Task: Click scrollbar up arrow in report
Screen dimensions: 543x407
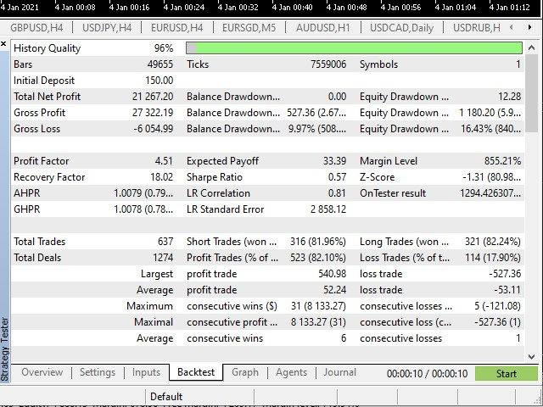Action: pyautogui.click(x=531, y=47)
